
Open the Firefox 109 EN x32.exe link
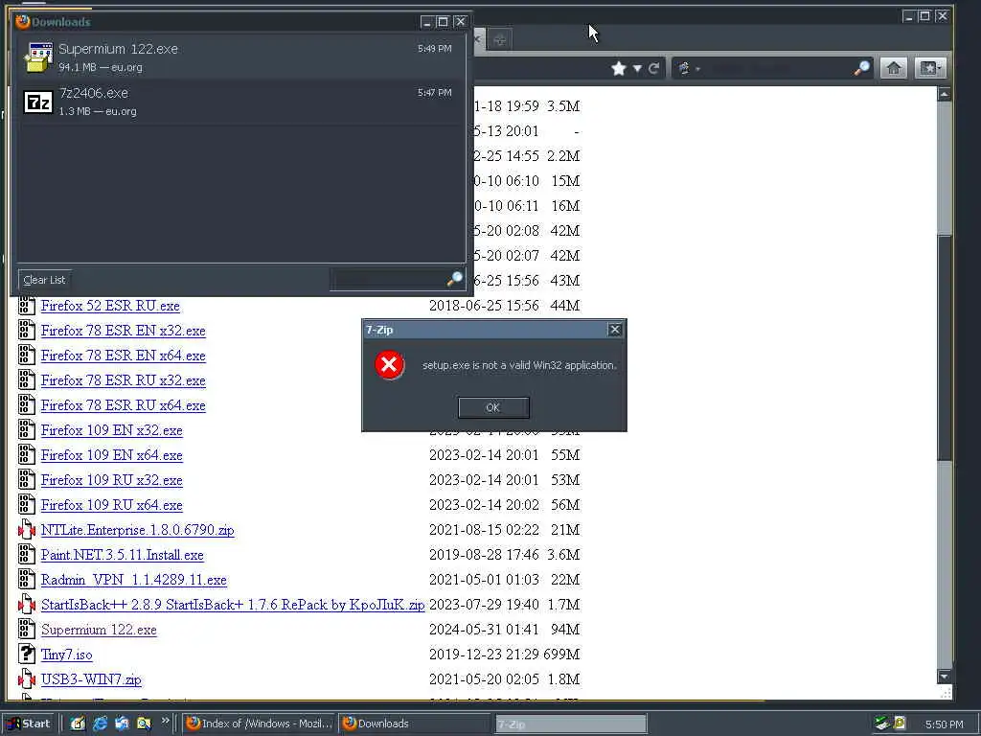(112, 430)
